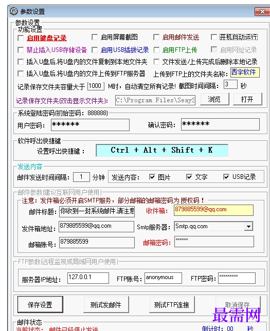Enable 启用USB插拔记录 checkbox
Image resolution: width=270 pixels, height=331 pixels.
(x=95, y=50)
